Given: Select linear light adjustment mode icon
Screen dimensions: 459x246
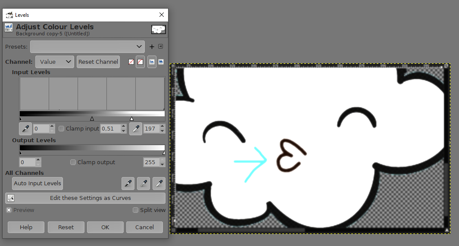Looking at the screenshot, I should click(131, 62).
